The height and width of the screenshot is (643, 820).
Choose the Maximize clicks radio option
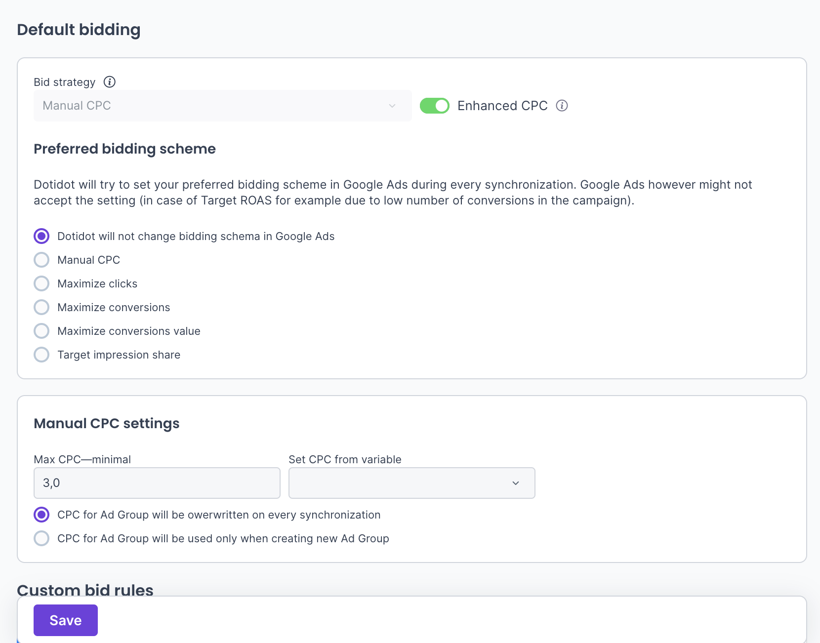pos(41,283)
